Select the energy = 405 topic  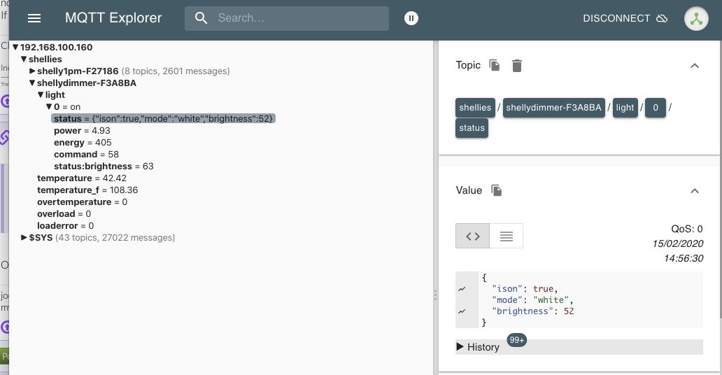click(83, 142)
